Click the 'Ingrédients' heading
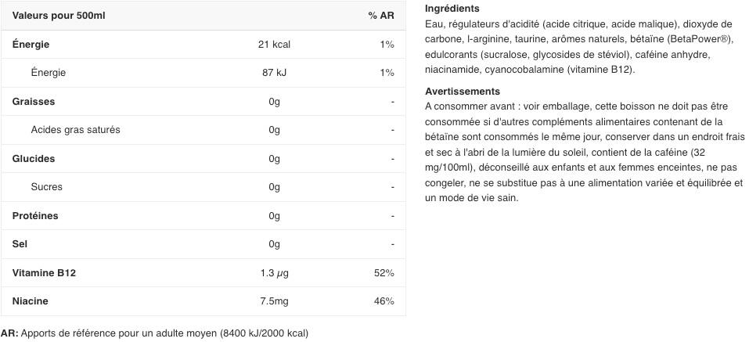749x342 pixels. coord(452,9)
